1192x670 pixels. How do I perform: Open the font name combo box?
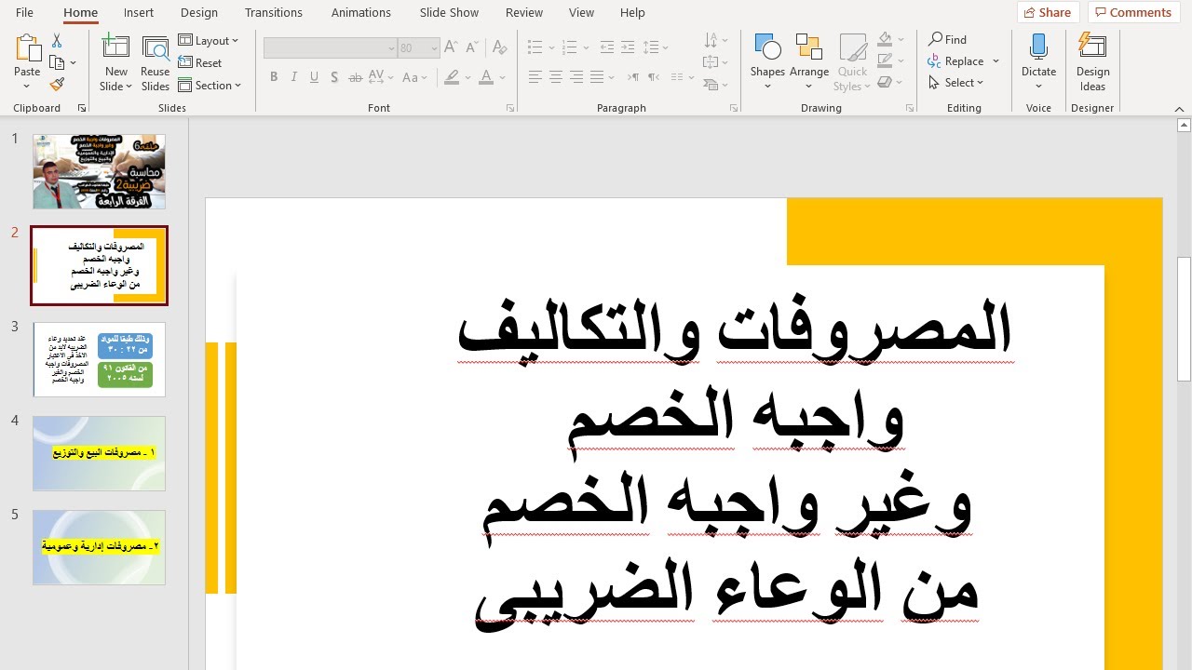pyautogui.click(x=331, y=47)
